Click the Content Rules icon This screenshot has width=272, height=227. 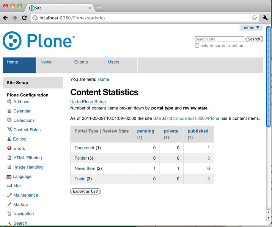click(x=9, y=129)
